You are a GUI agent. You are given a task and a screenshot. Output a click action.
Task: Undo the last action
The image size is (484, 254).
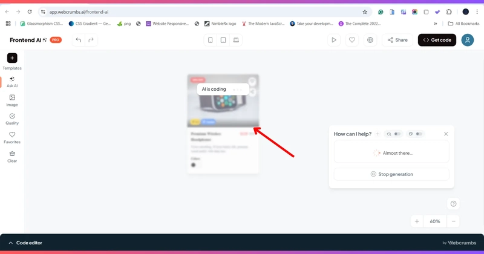pyautogui.click(x=79, y=40)
